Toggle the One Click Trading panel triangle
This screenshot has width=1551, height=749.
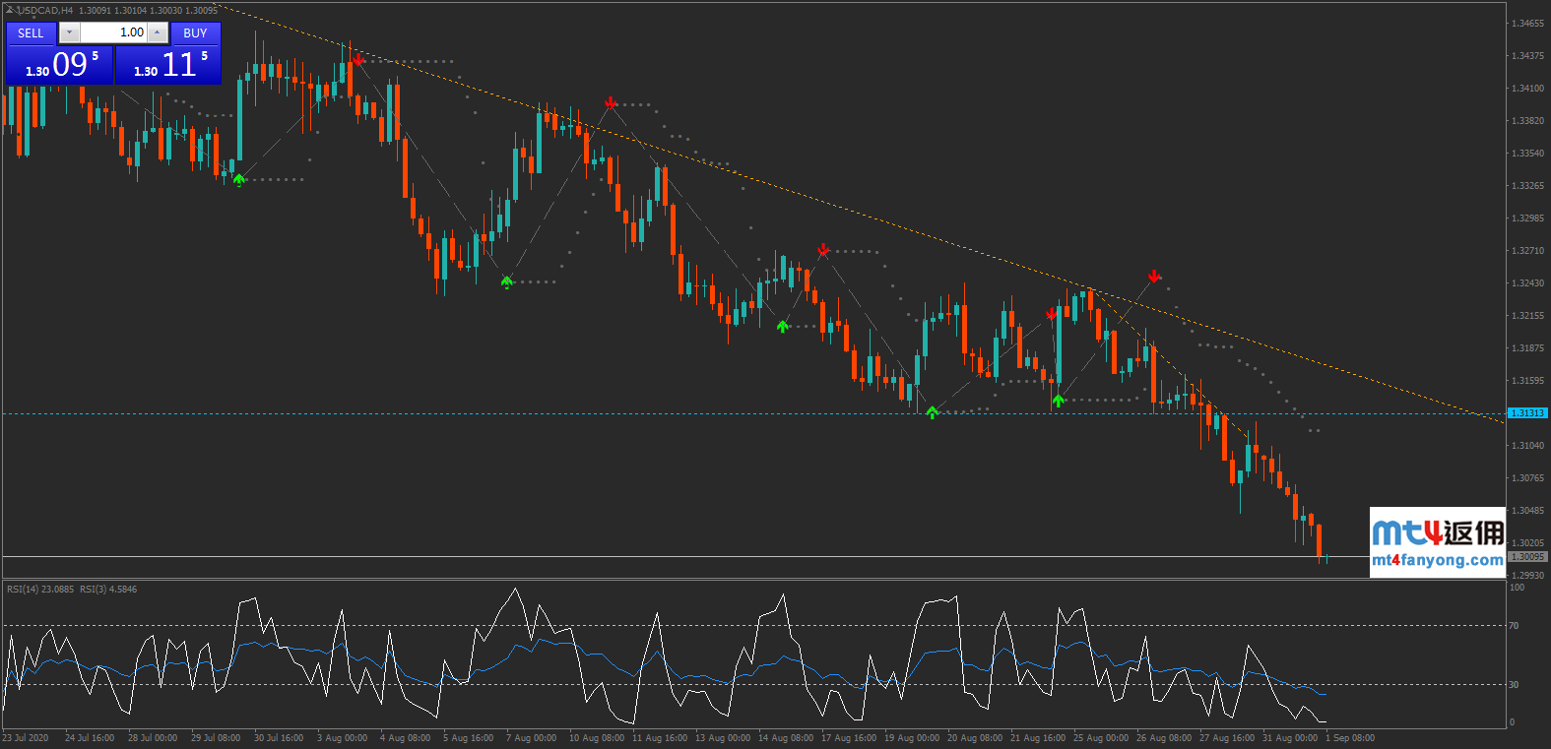tap(10, 10)
